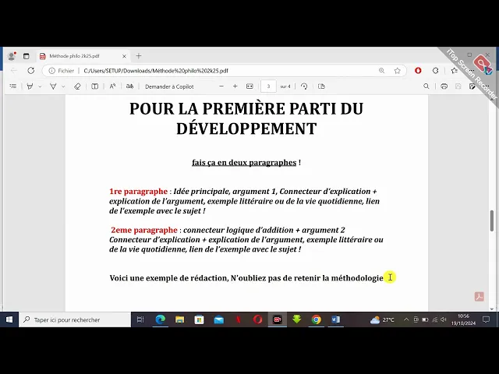Open the Windows Start menu

(9, 319)
